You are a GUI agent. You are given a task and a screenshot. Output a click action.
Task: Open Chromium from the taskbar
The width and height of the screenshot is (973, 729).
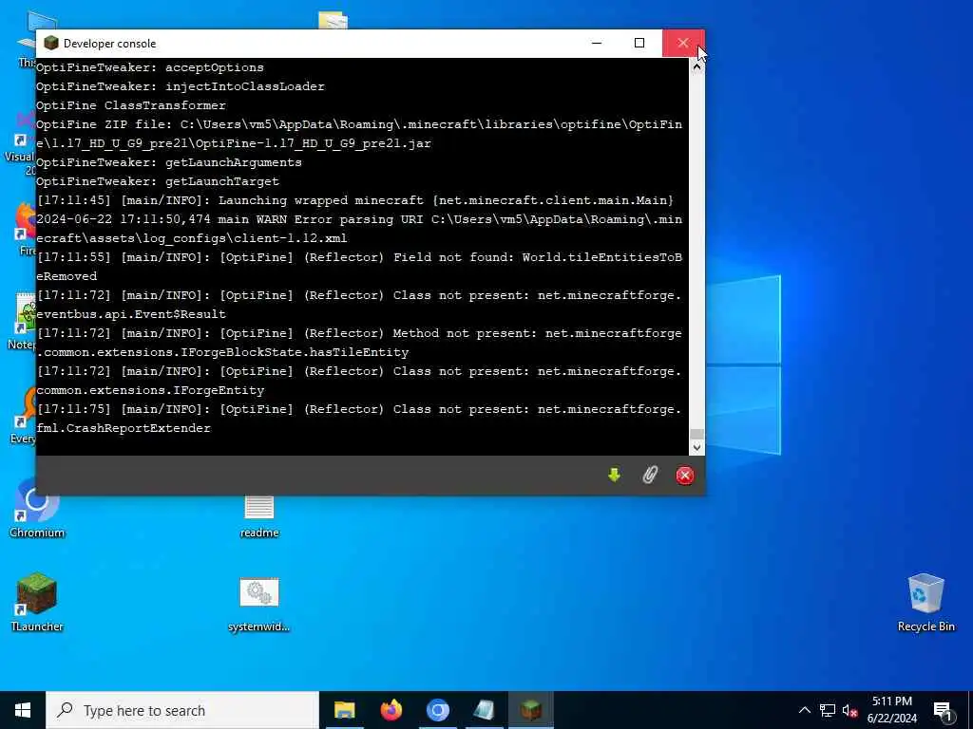(437, 710)
